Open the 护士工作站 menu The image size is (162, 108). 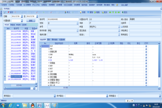tap(36, 5)
